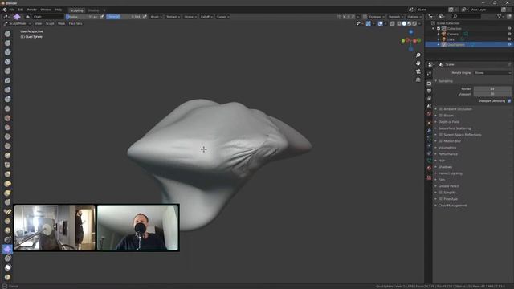
Task: Open the Modifiers properties tab
Action: click(x=429, y=131)
